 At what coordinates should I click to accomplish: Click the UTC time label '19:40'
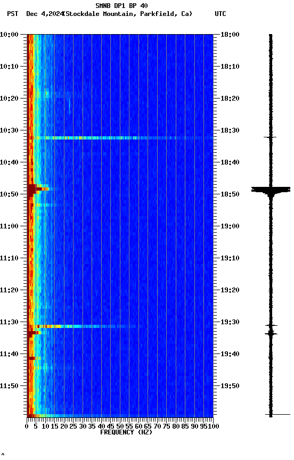pos(230,355)
